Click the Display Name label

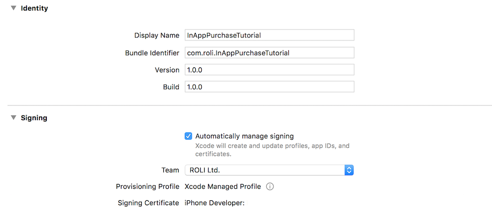point(156,35)
